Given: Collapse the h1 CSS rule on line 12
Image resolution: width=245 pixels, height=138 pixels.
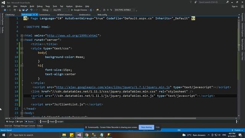Looking at the screenshot, I should (x=22, y=66).
